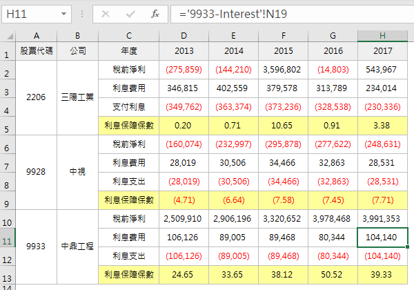Click the Cancel (X) formula bar icon
Viewport: 414px width, 290px height.
coord(106,14)
